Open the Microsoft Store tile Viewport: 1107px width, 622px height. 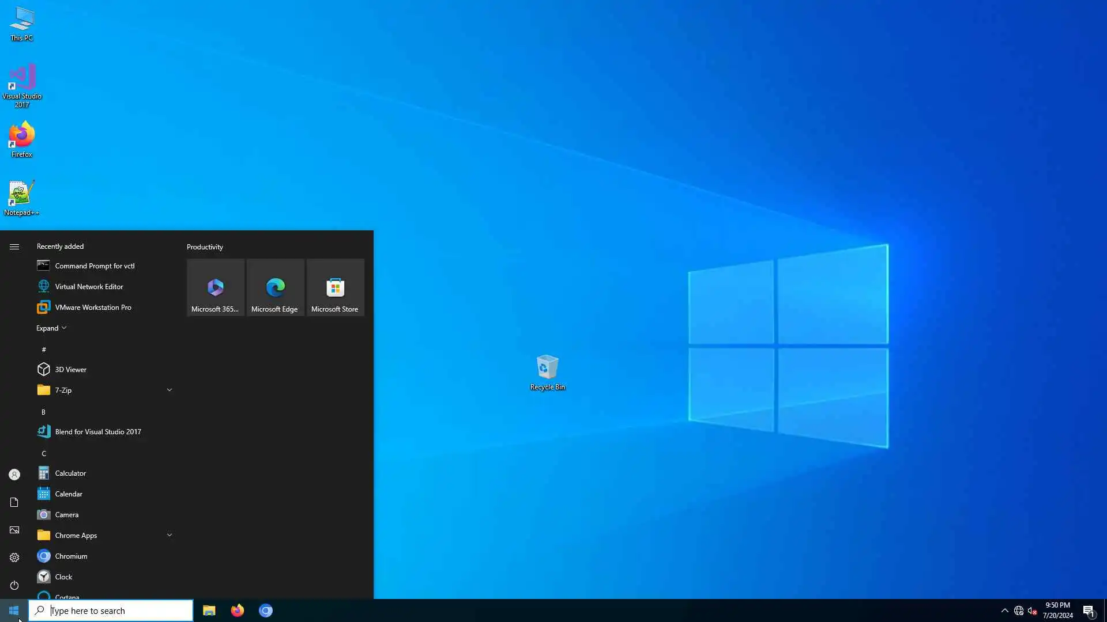335,287
